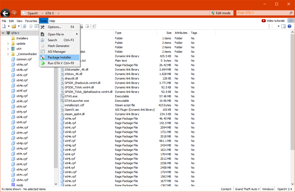Sort by the Size column header
295x192 pixels.
[x=165, y=33]
